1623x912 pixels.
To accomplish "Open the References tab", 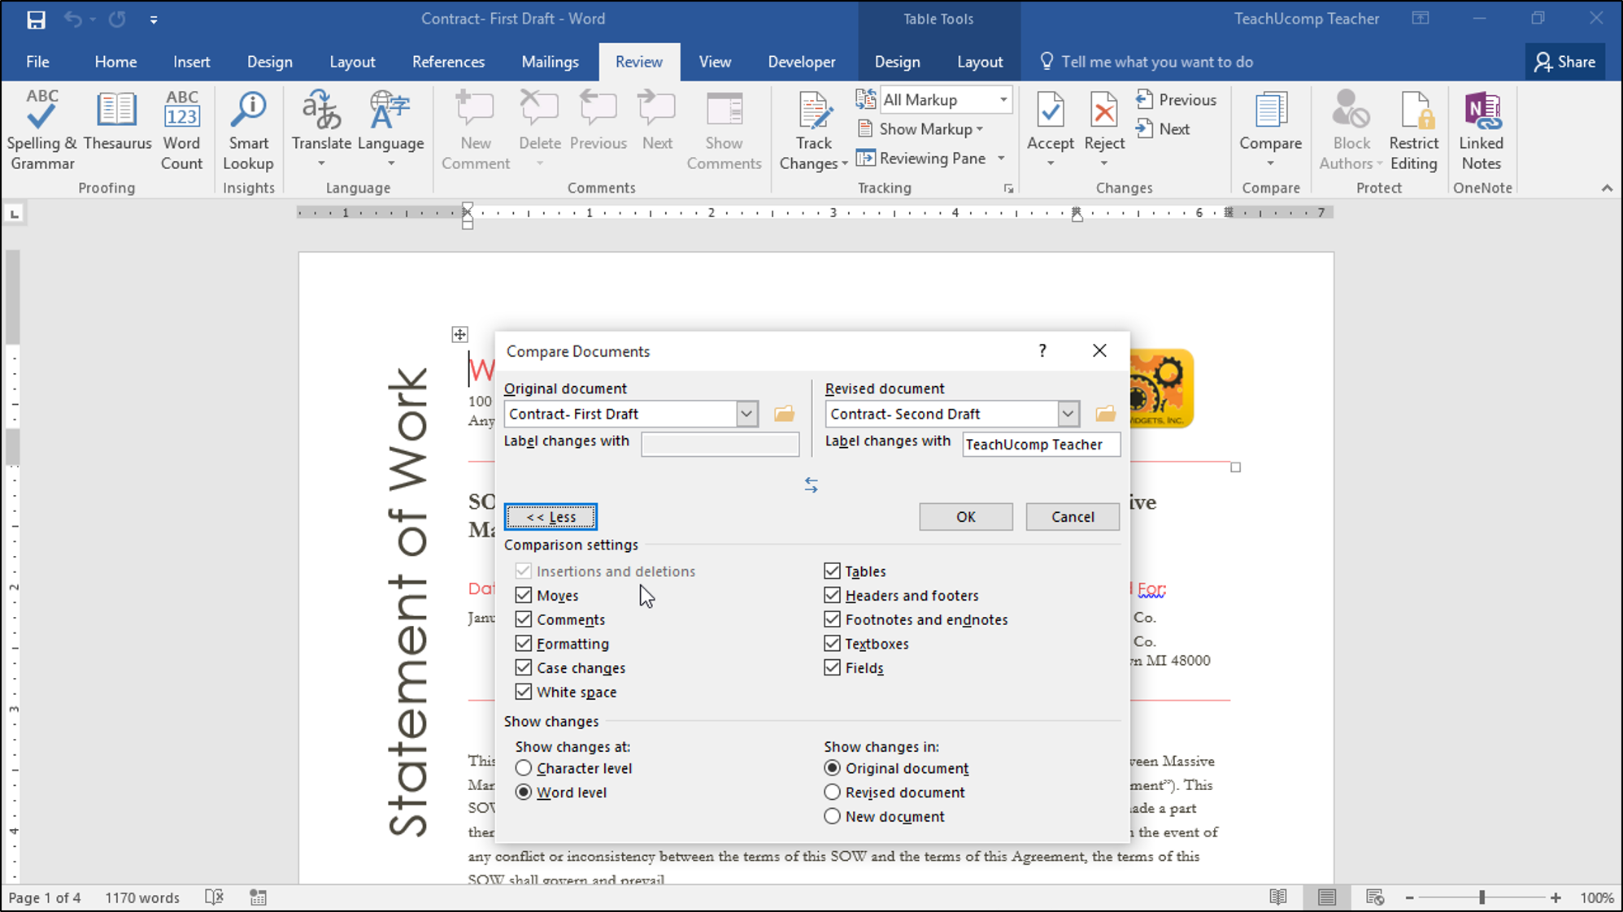I will [448, 62].
